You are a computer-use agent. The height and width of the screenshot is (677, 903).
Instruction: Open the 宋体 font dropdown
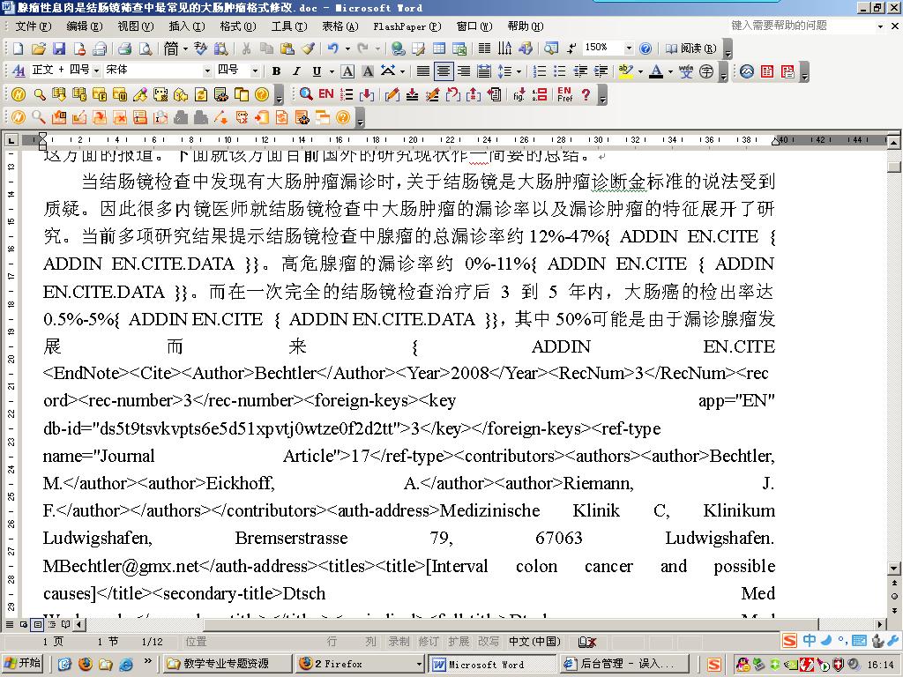click(207, 69)
